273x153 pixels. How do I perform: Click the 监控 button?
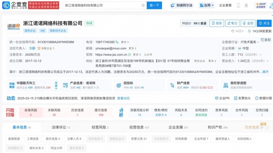point(248,23)
